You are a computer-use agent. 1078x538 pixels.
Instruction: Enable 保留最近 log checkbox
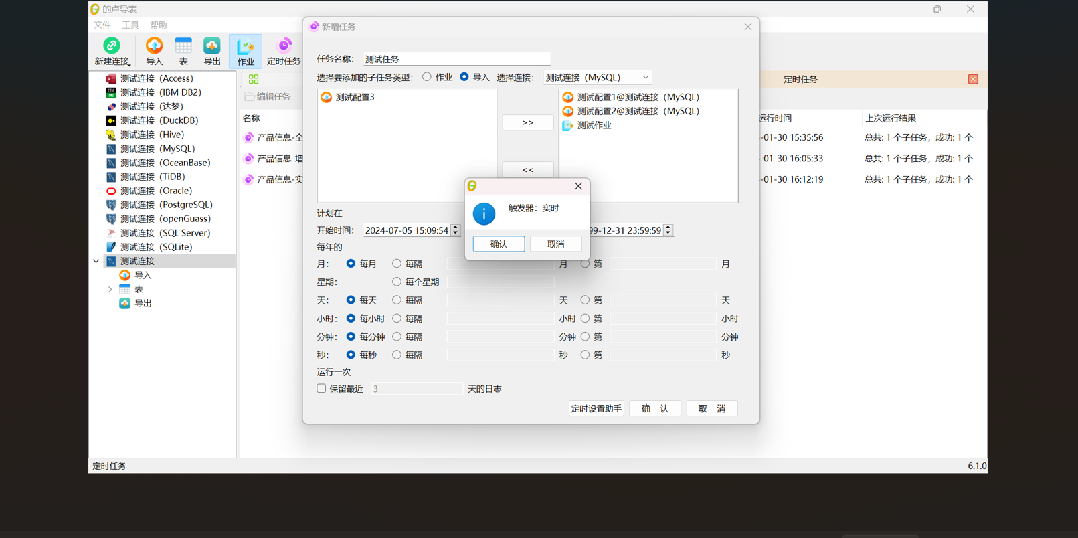321,388
